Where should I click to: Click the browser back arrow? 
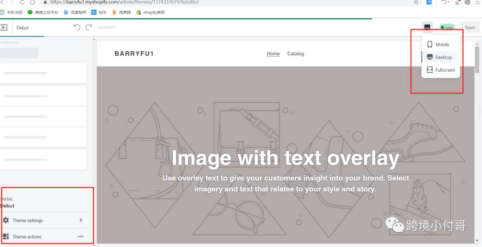tap(2, 2)
